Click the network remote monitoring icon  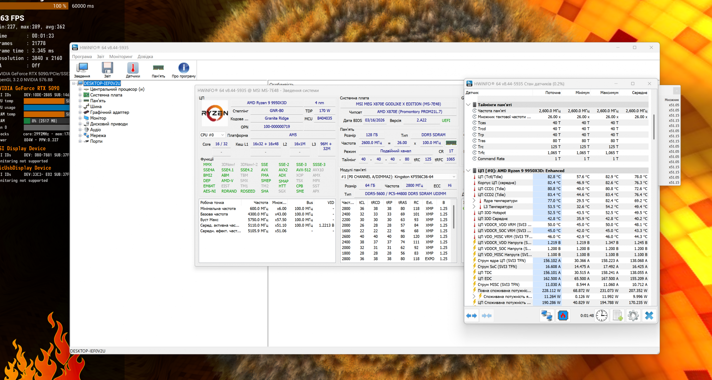tap(547, 315)
